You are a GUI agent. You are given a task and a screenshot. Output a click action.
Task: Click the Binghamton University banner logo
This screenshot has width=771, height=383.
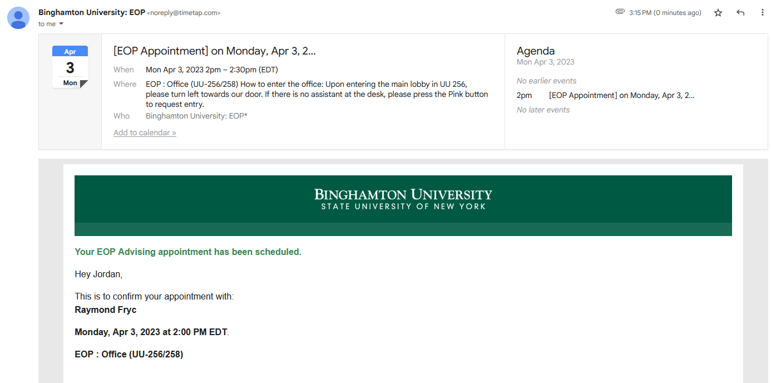[403, 199]
